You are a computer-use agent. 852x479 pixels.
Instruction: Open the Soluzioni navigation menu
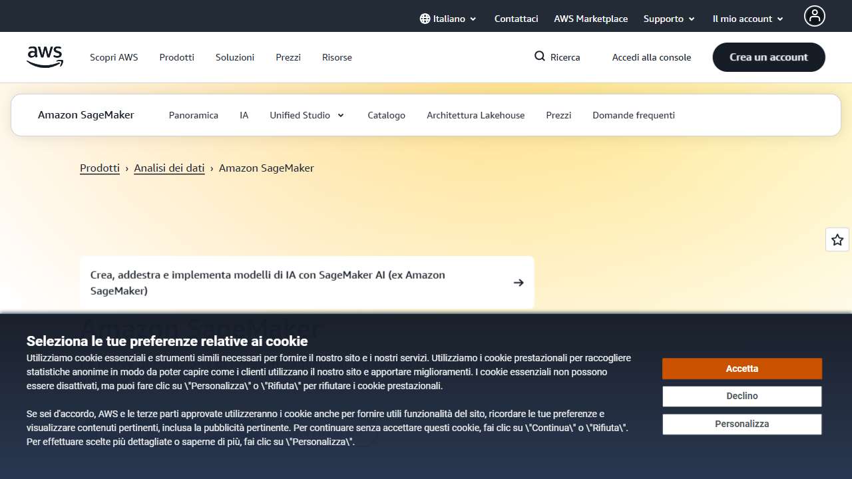235,57
